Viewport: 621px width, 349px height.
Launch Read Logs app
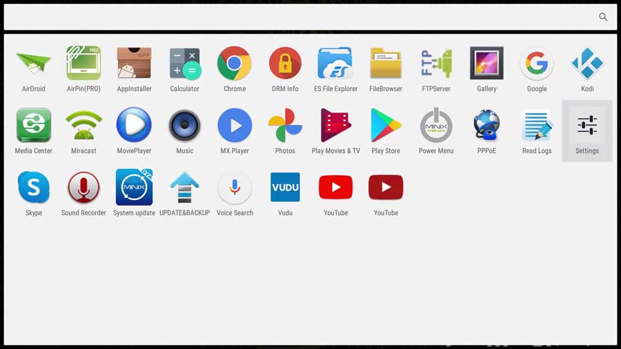(537, 125)
